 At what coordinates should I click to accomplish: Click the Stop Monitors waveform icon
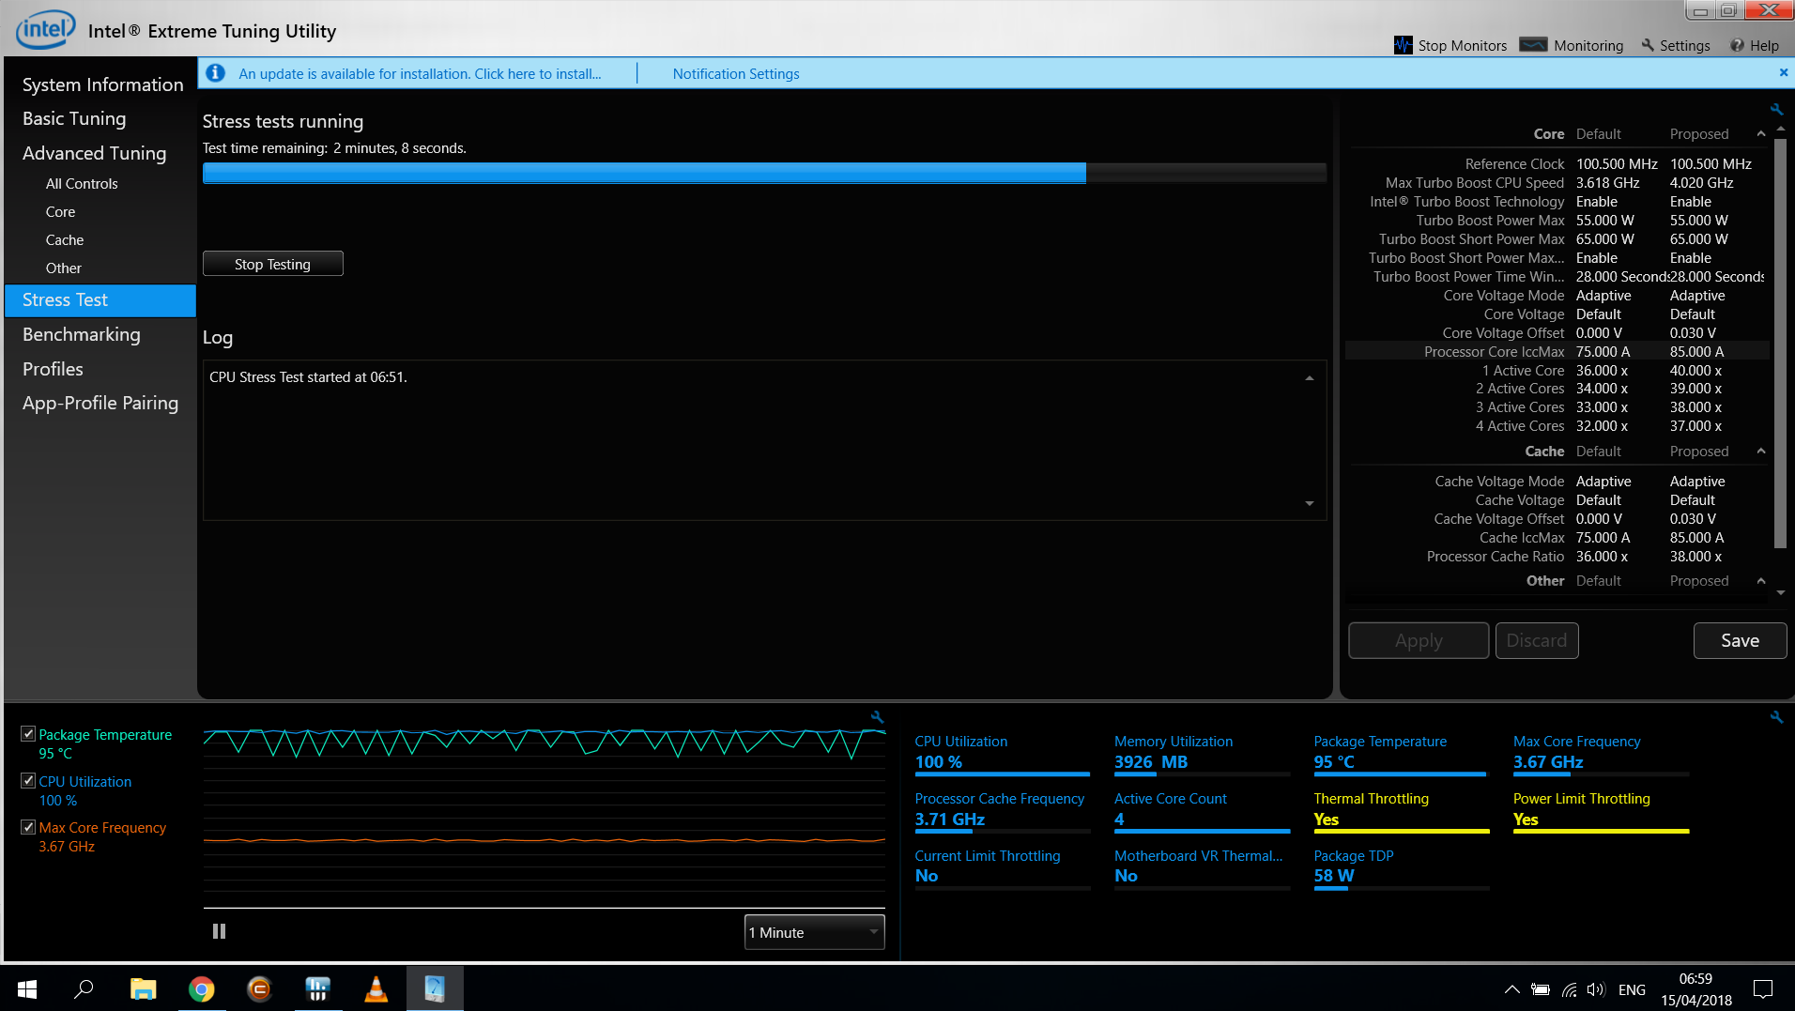pyautogui.click(x=1403, y=45)
